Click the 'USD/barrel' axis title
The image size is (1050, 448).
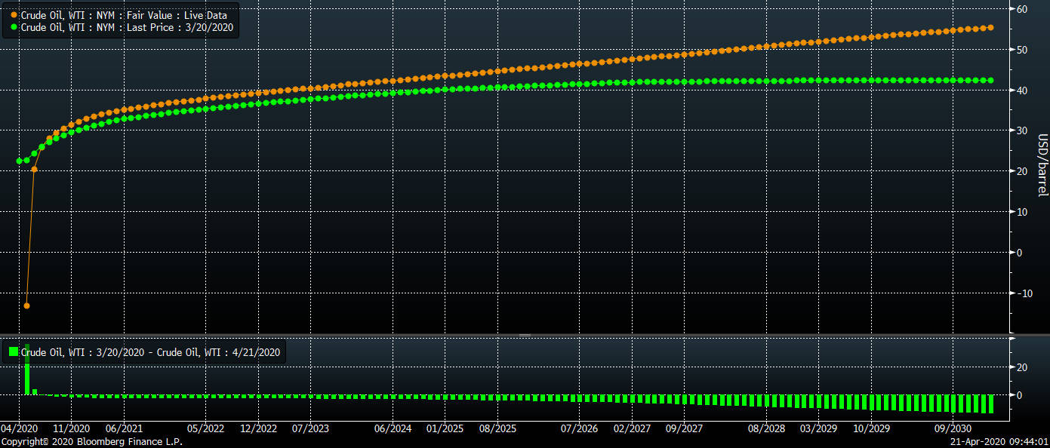(x=1042, y=165)
